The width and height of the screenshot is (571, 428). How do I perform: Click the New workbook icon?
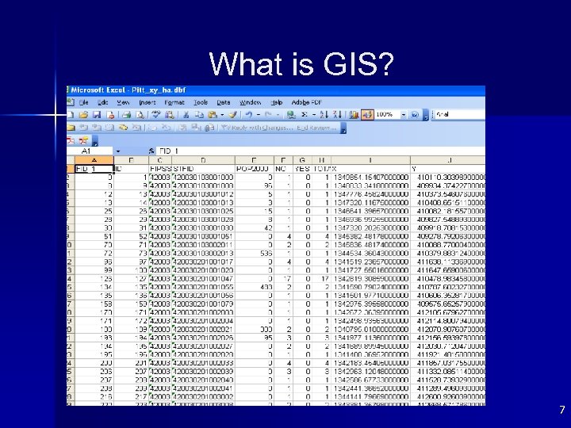(71, 115)
